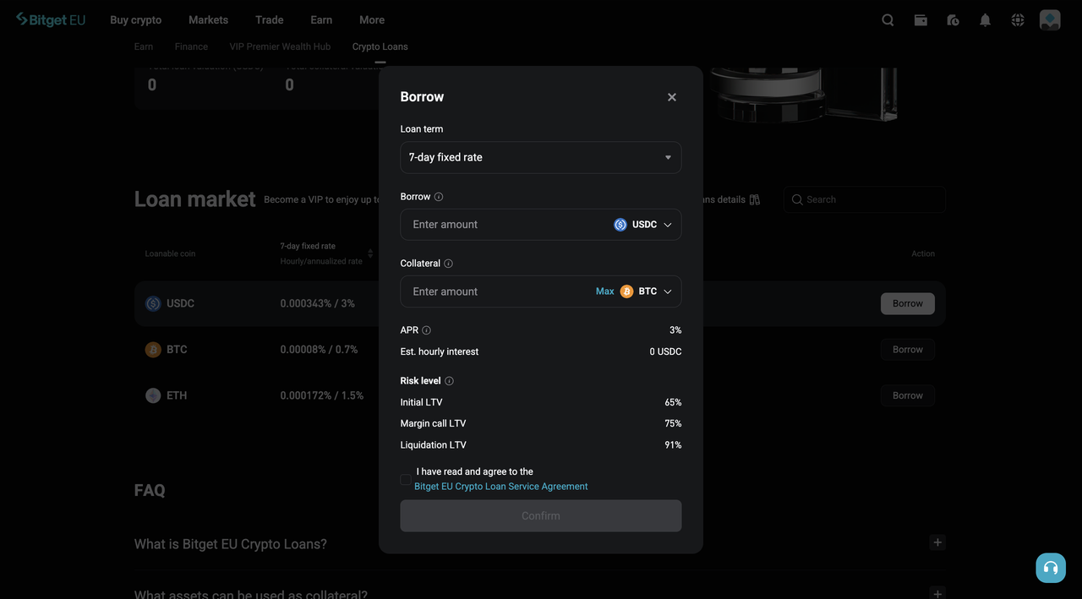This screenshot has width=1082, height=599.
Task: Open the Loan term 7-day fixed rate dropdown
Action: (541, 158)
